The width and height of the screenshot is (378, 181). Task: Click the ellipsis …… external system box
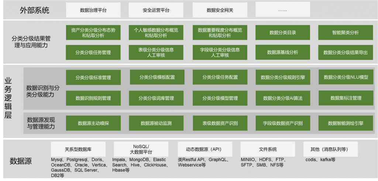[282, 10]
